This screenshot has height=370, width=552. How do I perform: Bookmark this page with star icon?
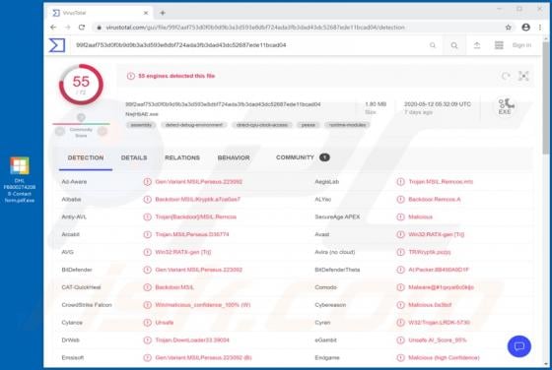coord(508,27)
